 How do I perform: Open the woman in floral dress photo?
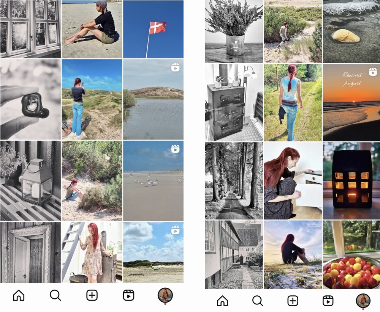pyautogui.click(x=92, y=252)
